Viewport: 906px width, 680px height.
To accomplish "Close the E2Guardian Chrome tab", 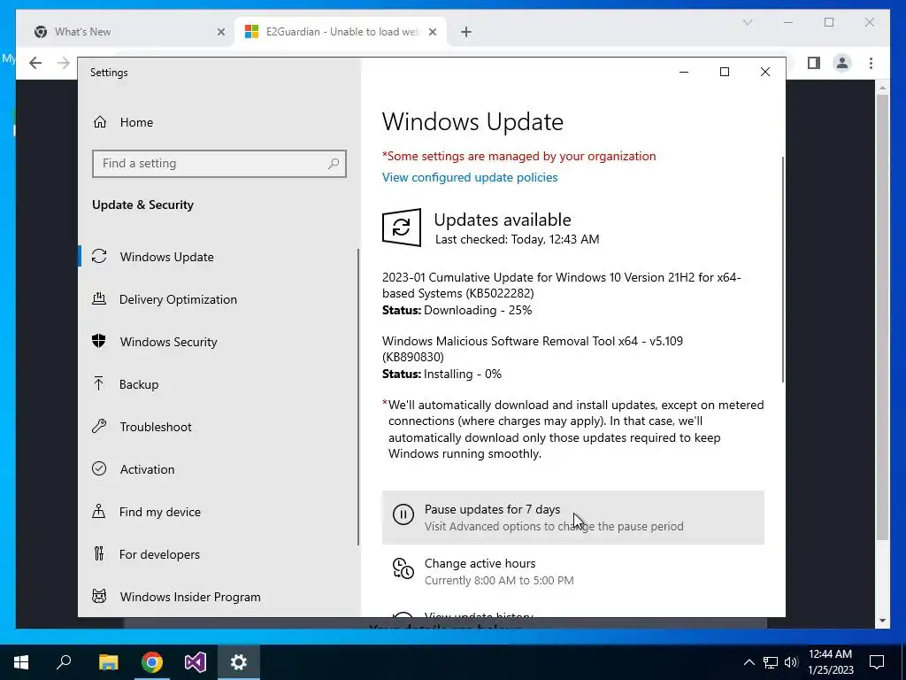I will pyautogui.click(x=432, y=32).
